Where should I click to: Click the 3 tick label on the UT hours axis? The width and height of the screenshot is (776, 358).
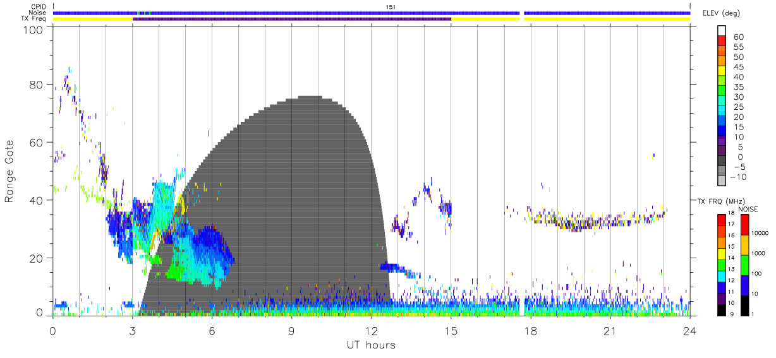[x=133, y=330]
